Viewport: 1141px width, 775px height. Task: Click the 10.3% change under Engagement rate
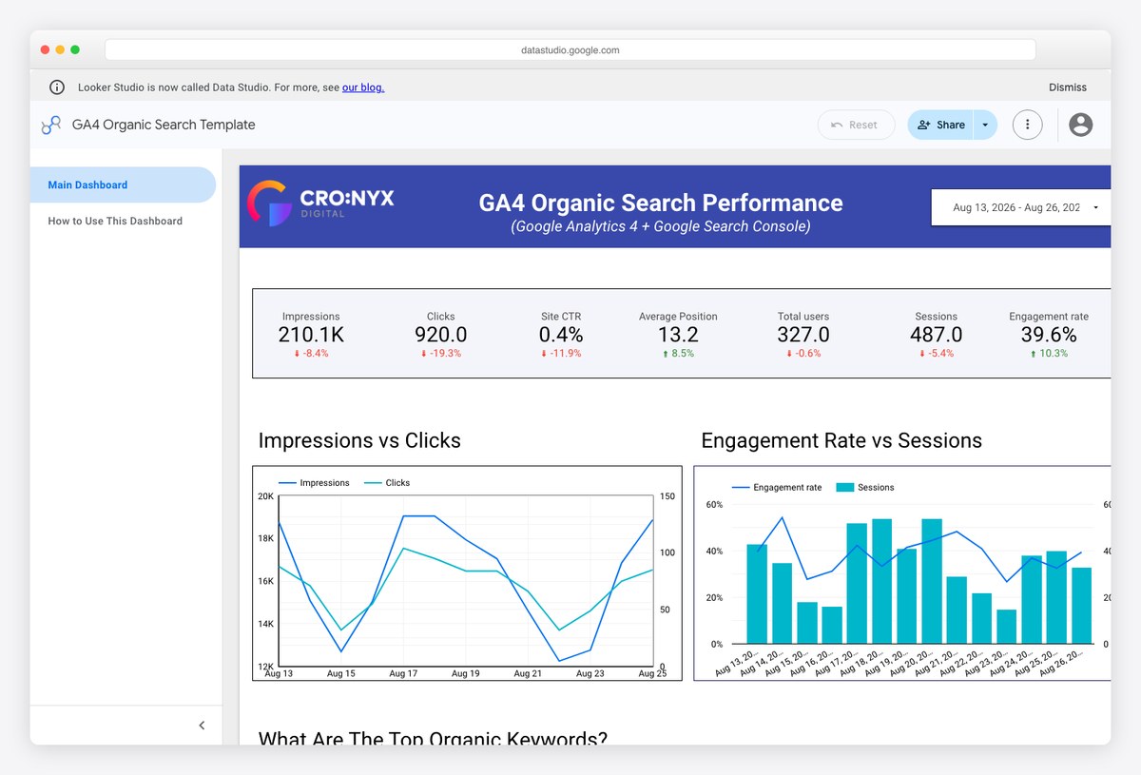pyautogui.click(x=1049, y=354)
